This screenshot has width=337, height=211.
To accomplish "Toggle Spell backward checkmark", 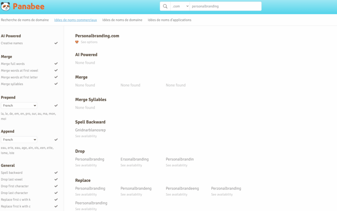I will click(x=56, y=173).
